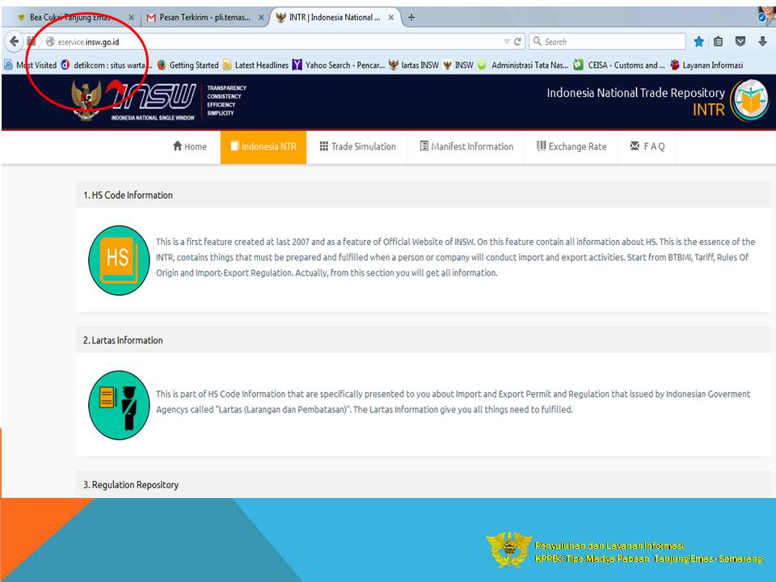
Task: Open the Latest Headlines bookmark feed
Action: pos(255,65)
